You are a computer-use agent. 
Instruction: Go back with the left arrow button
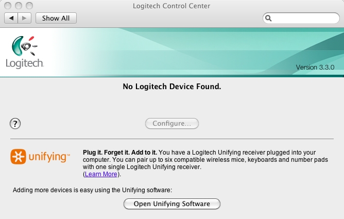tap(11, 18)
